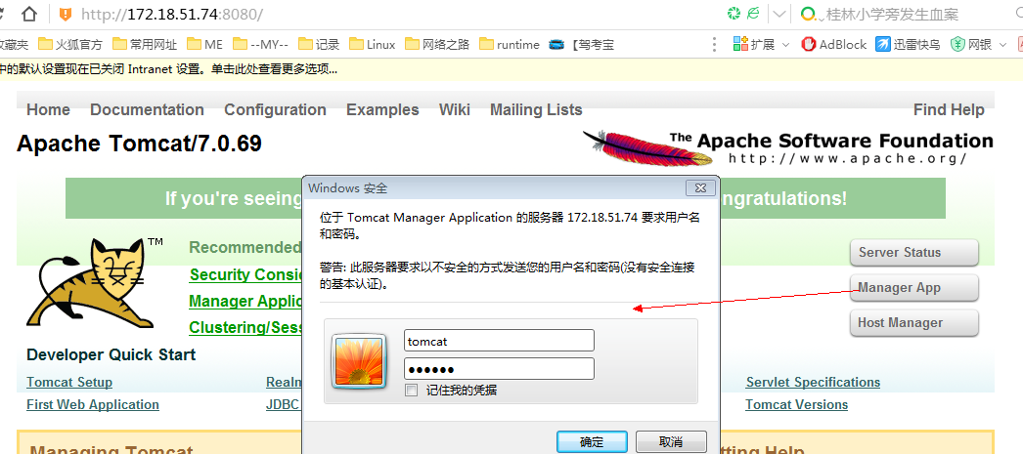Click the bookmarks bar vertical dots menu
Screen dimensions: 1023x454
(x=715, y=44)
